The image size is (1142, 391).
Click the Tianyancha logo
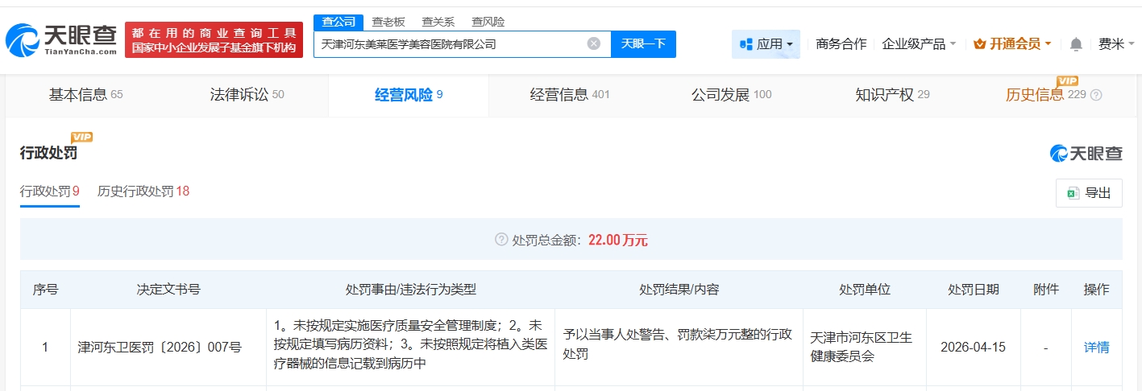(x=61, y=39)
